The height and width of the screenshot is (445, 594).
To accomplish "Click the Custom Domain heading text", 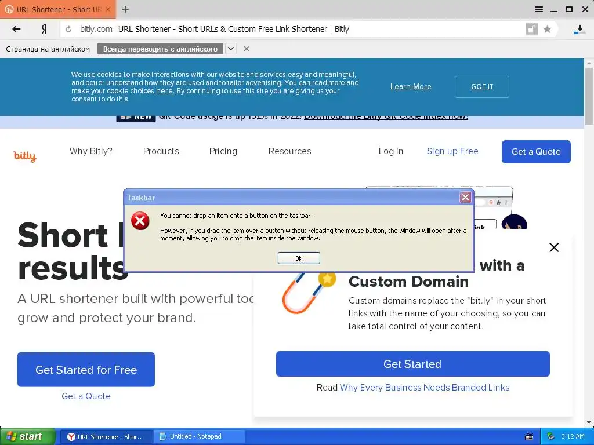I will pyautogui.click(x=408, y=282).
